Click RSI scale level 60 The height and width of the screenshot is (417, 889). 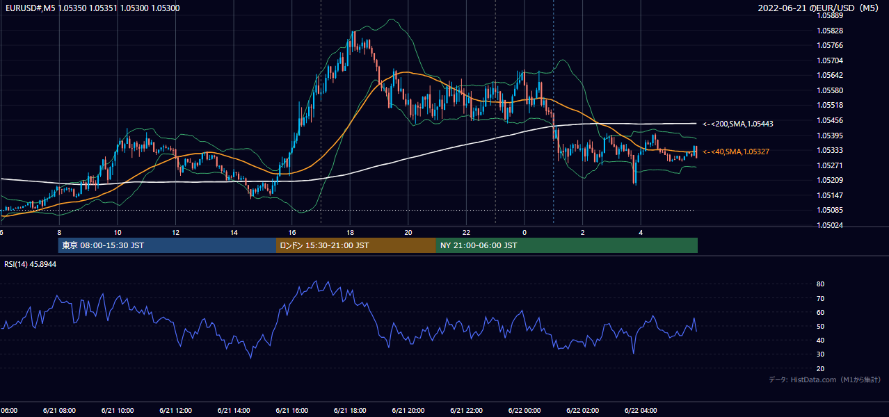coord(820,312)
